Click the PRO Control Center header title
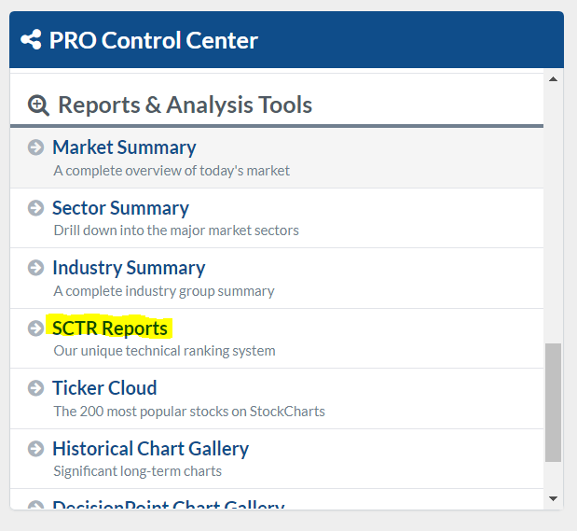577x531 pixels. pos(153,40)
